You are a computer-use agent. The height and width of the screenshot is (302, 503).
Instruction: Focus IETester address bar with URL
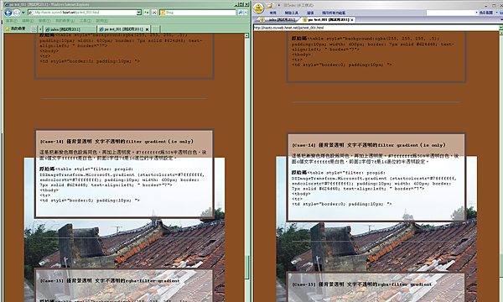click(x=376, y=28)
